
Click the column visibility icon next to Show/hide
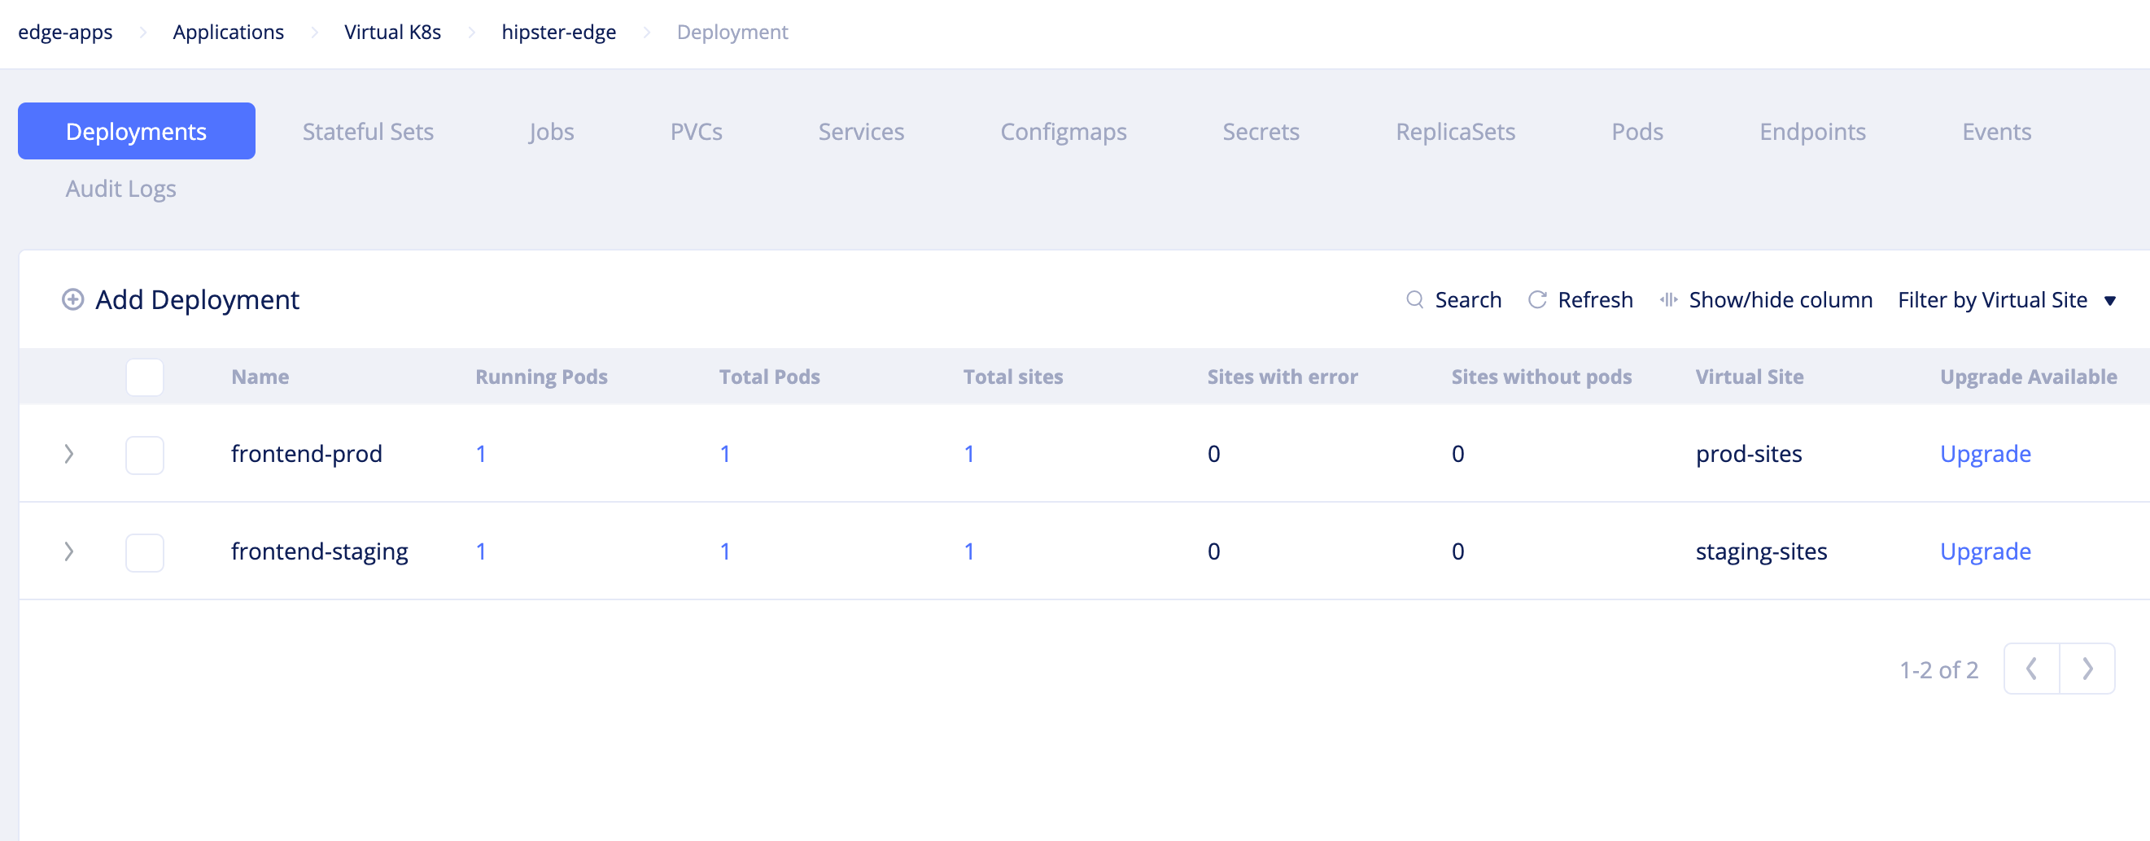[1668, 299]
